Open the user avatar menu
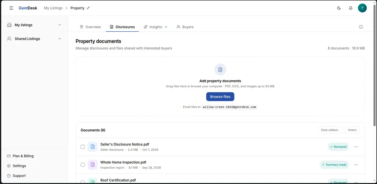The width and height of the screenshot is (377, 184). click(x=362, y=8)
